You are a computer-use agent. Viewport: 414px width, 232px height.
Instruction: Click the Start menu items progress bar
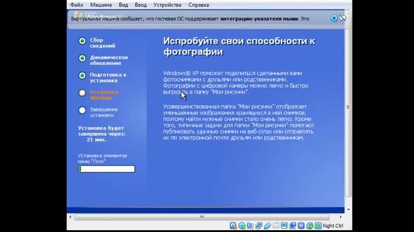click(x=106, y=169)
